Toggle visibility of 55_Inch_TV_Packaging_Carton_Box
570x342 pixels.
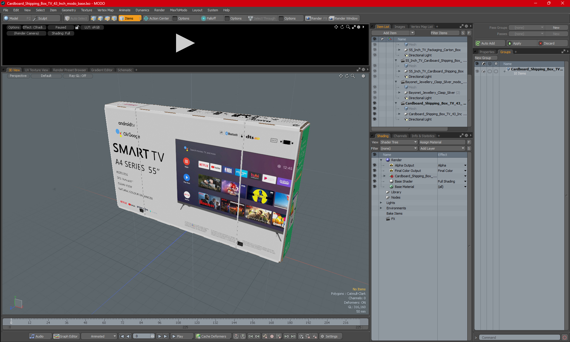(374, 50)
